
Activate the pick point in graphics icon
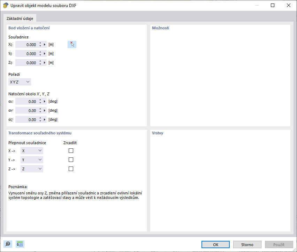(x=72, y=44)
